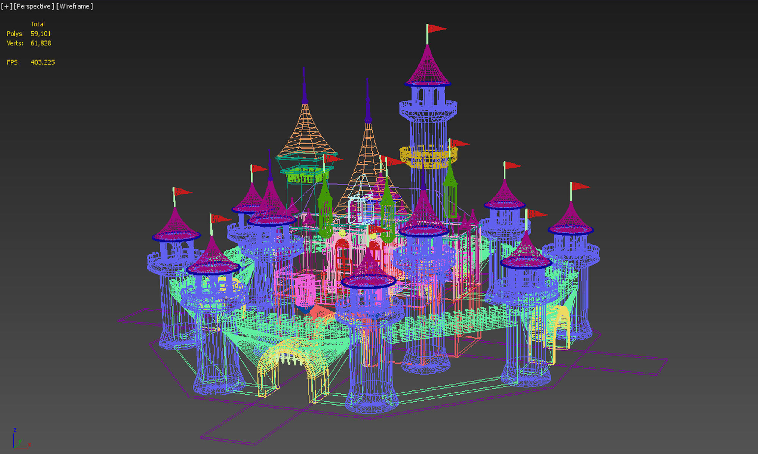Open the Wireframe shading label menu
Viewport: 758px width, 454px height.
[75, 6]
